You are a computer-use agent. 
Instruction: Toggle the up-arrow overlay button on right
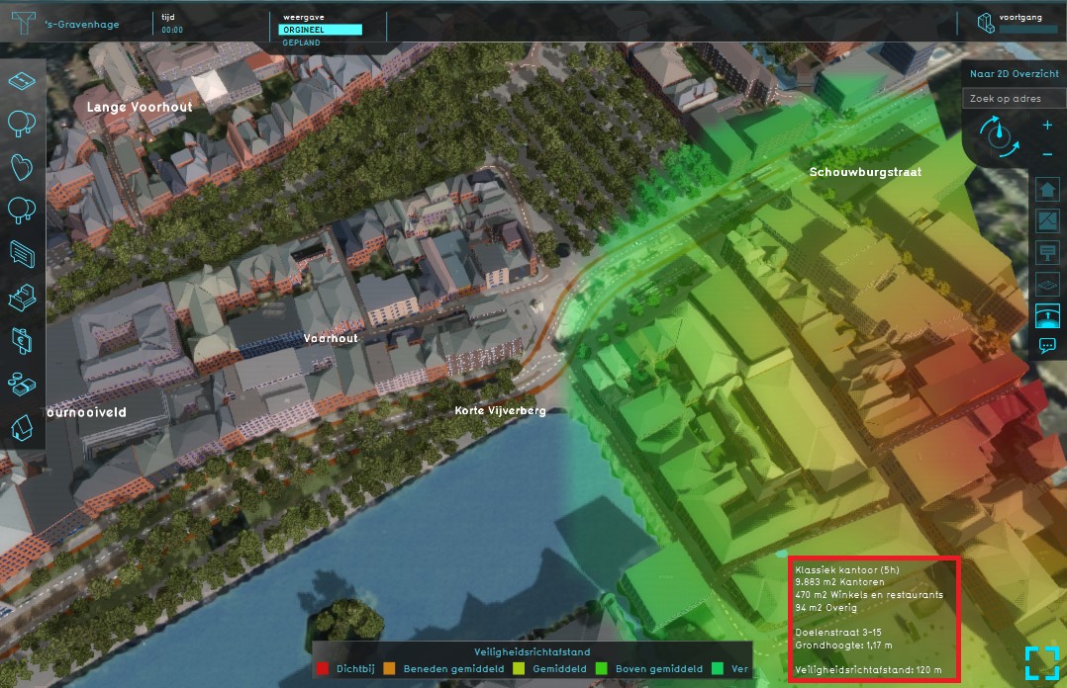point(1047,189)
